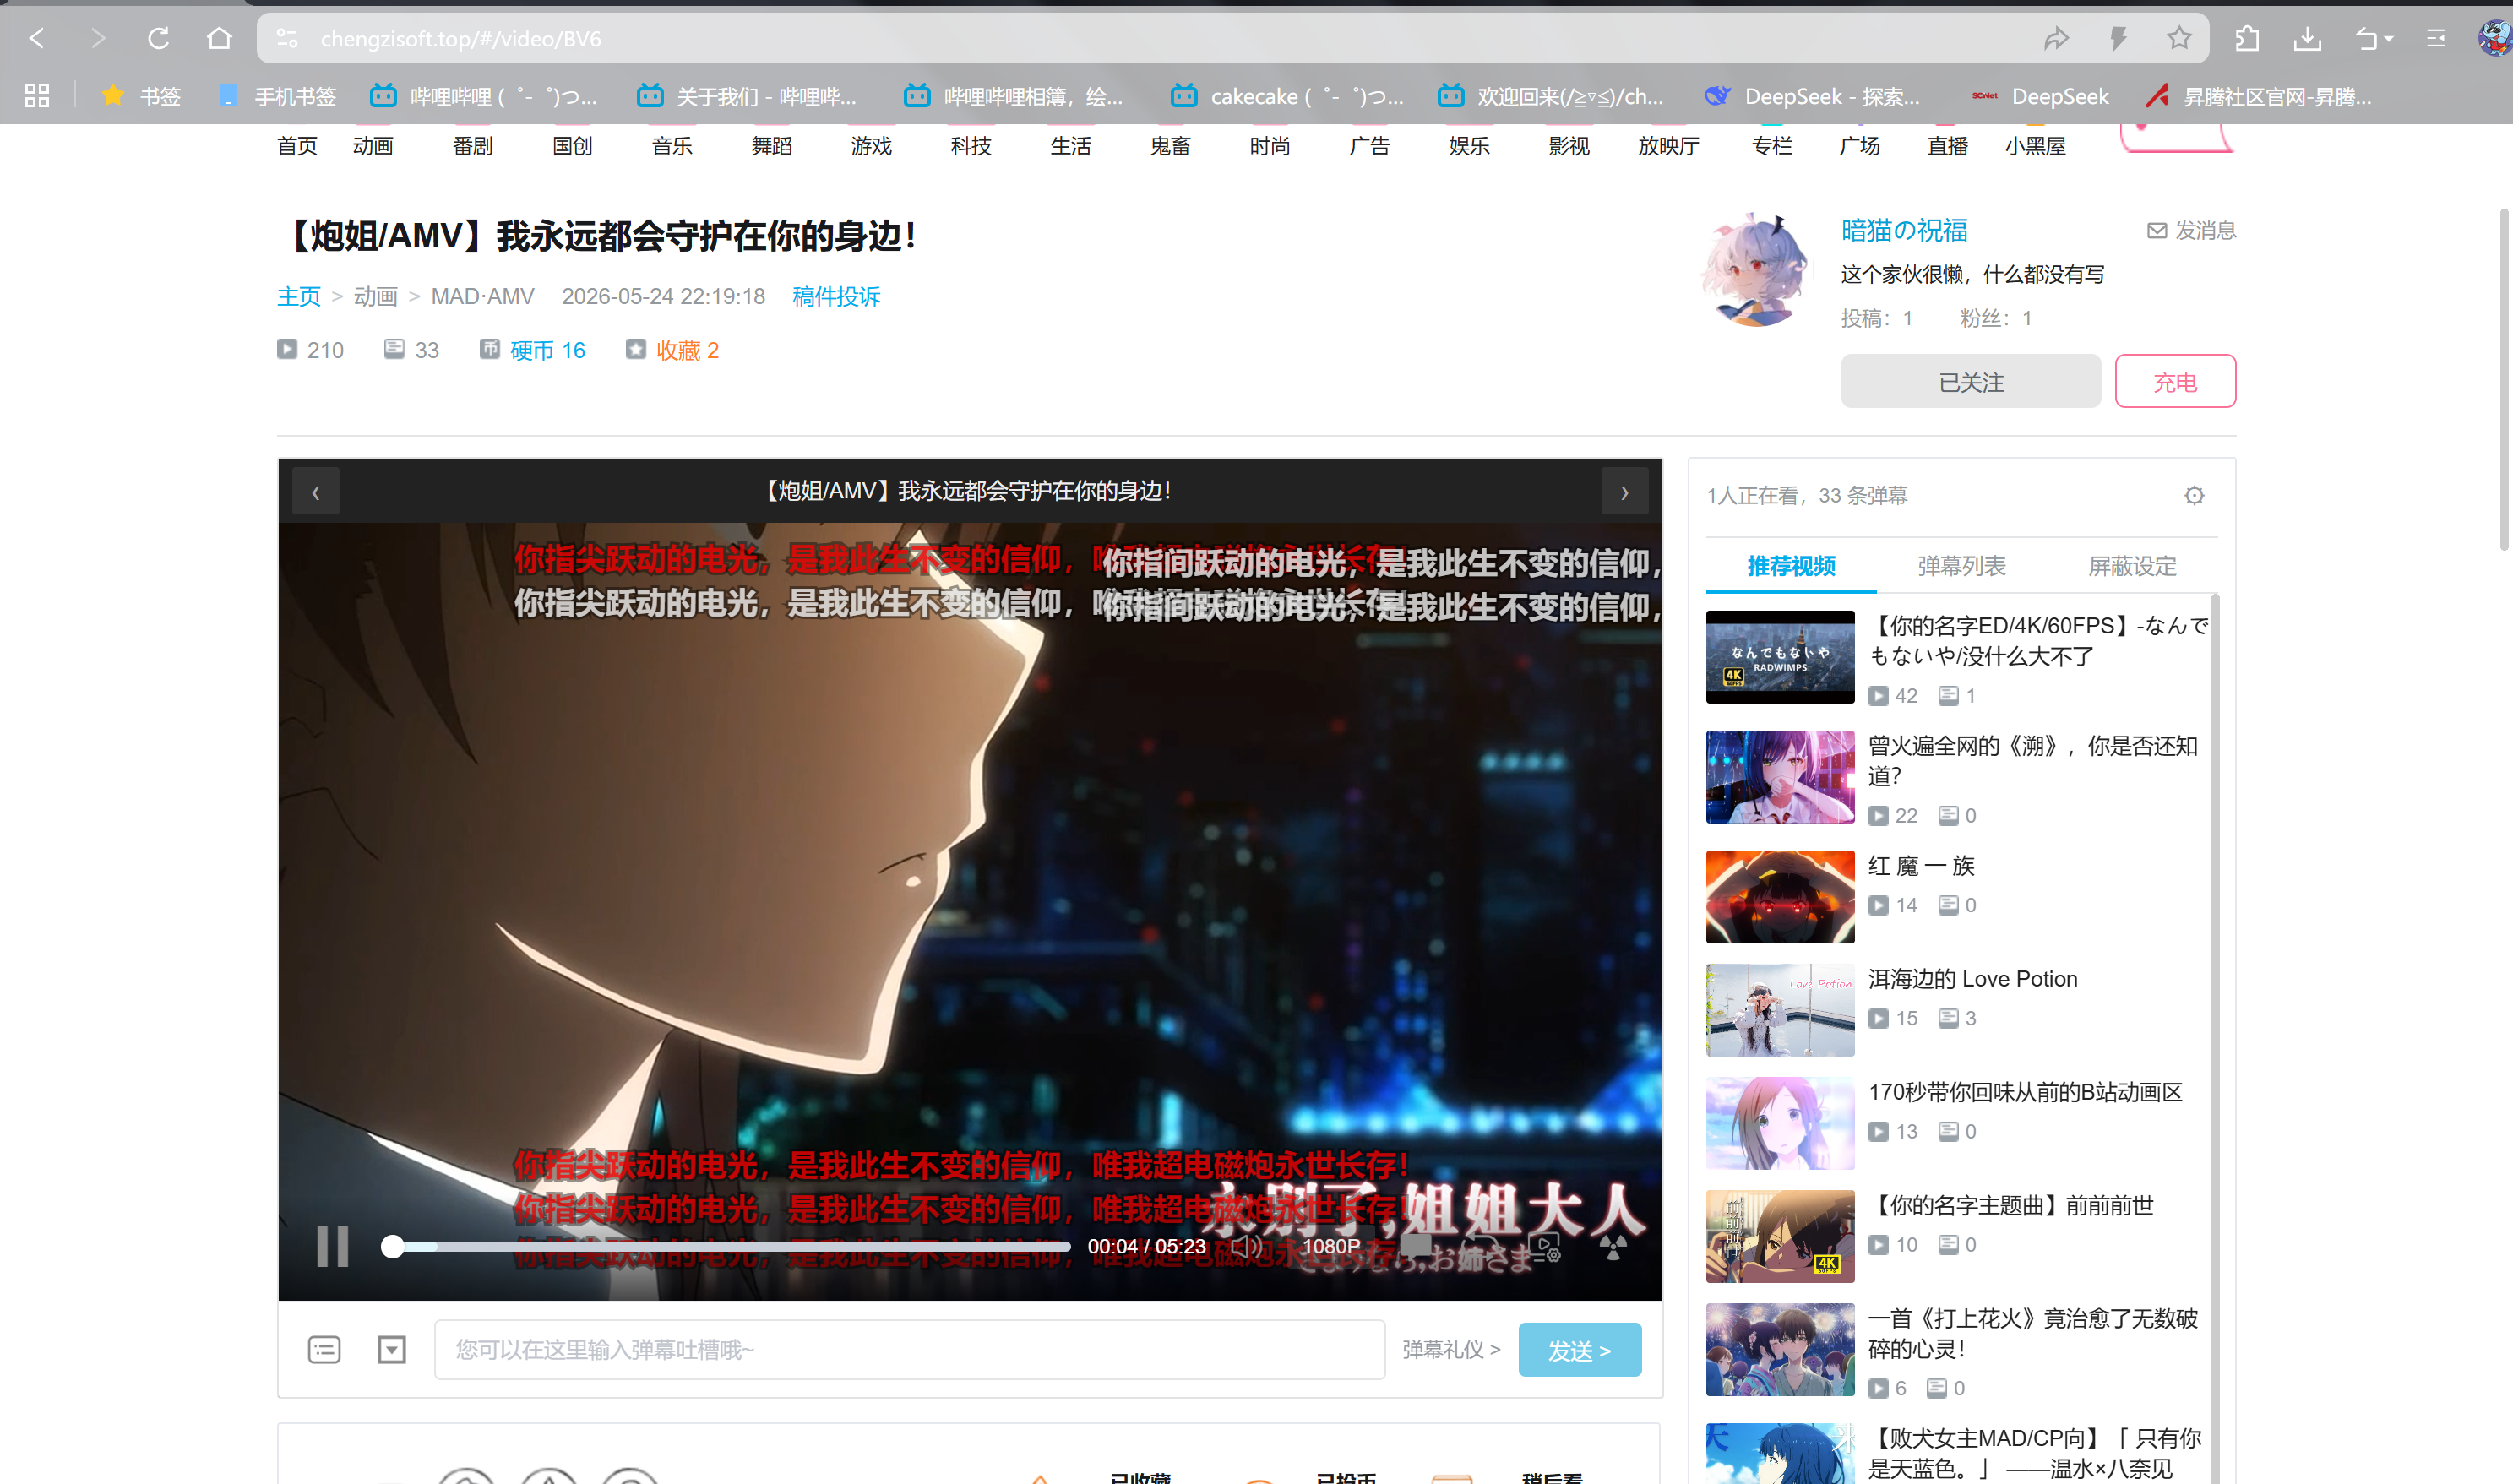Click the site info icon in address bar
The height and width of the screenshot is (1484, 2513).
click(x=288, y=39)
